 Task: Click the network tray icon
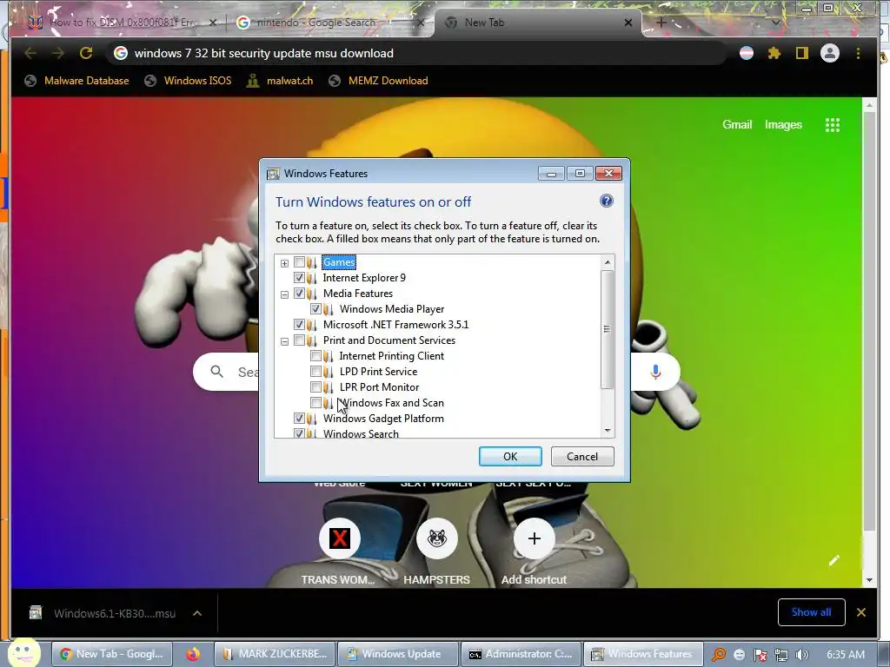(781, 655)
